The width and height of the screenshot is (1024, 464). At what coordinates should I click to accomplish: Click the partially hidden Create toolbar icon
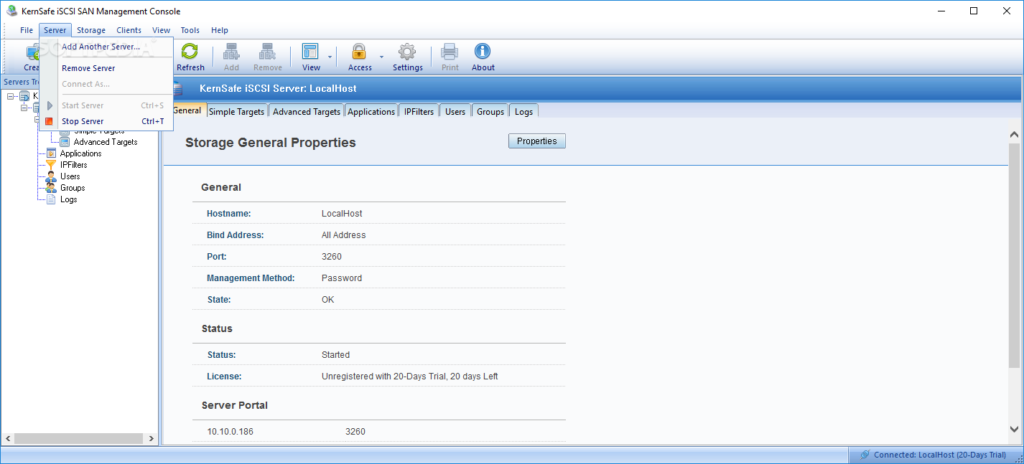click(32, 52)
